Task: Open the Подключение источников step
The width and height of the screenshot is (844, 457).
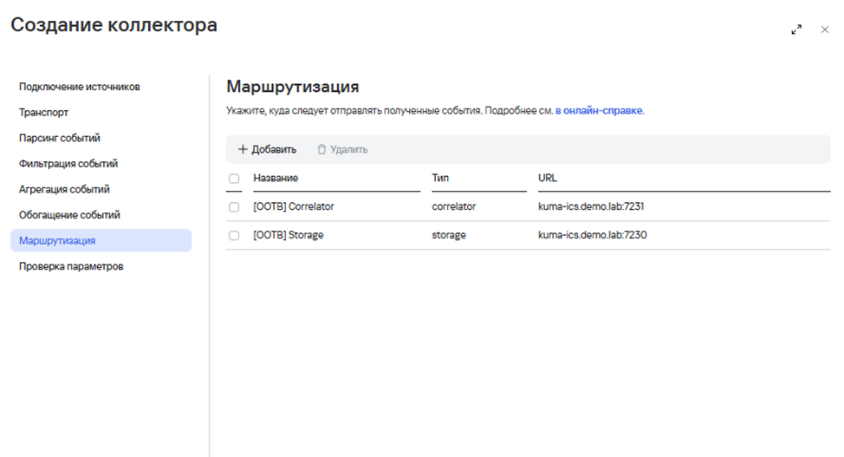Action: (x=80, y=87)
